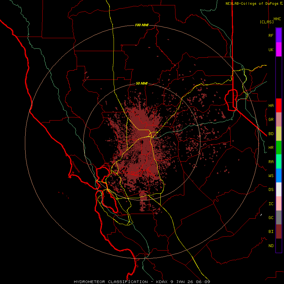Viewport: 284px width, 284px height.
Task: Click the WS blue legend swatch
Action: 279,175
